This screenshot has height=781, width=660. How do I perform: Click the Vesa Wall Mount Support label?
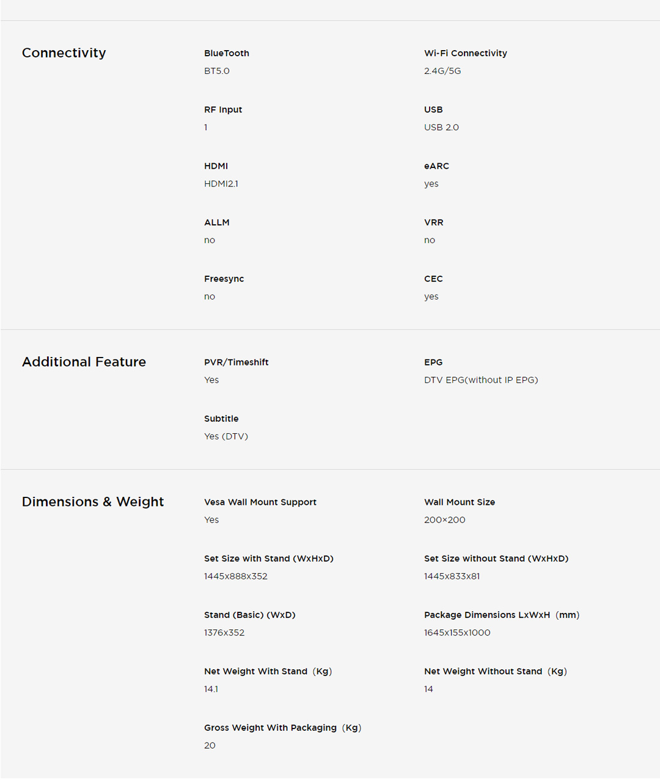tap(260, 502)
